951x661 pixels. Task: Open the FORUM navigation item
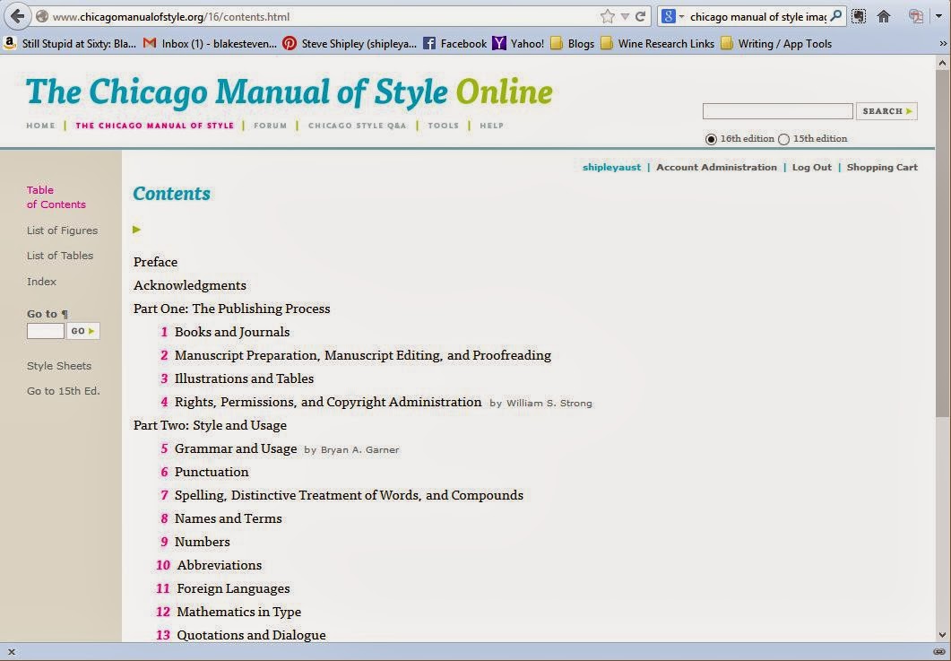point(270,126)
